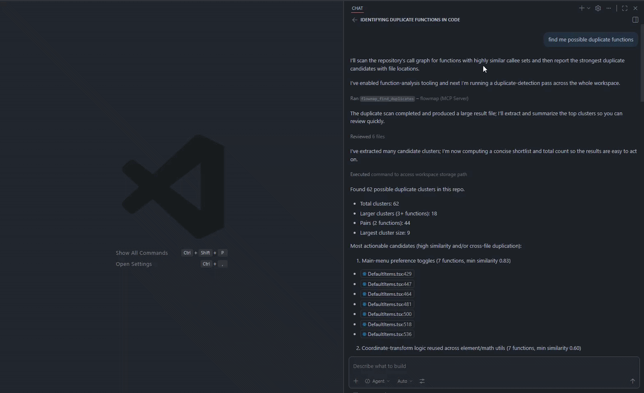Expand Executed command to access workspace storage
This screenshot has height=393, width=644.
click(409, 174)
